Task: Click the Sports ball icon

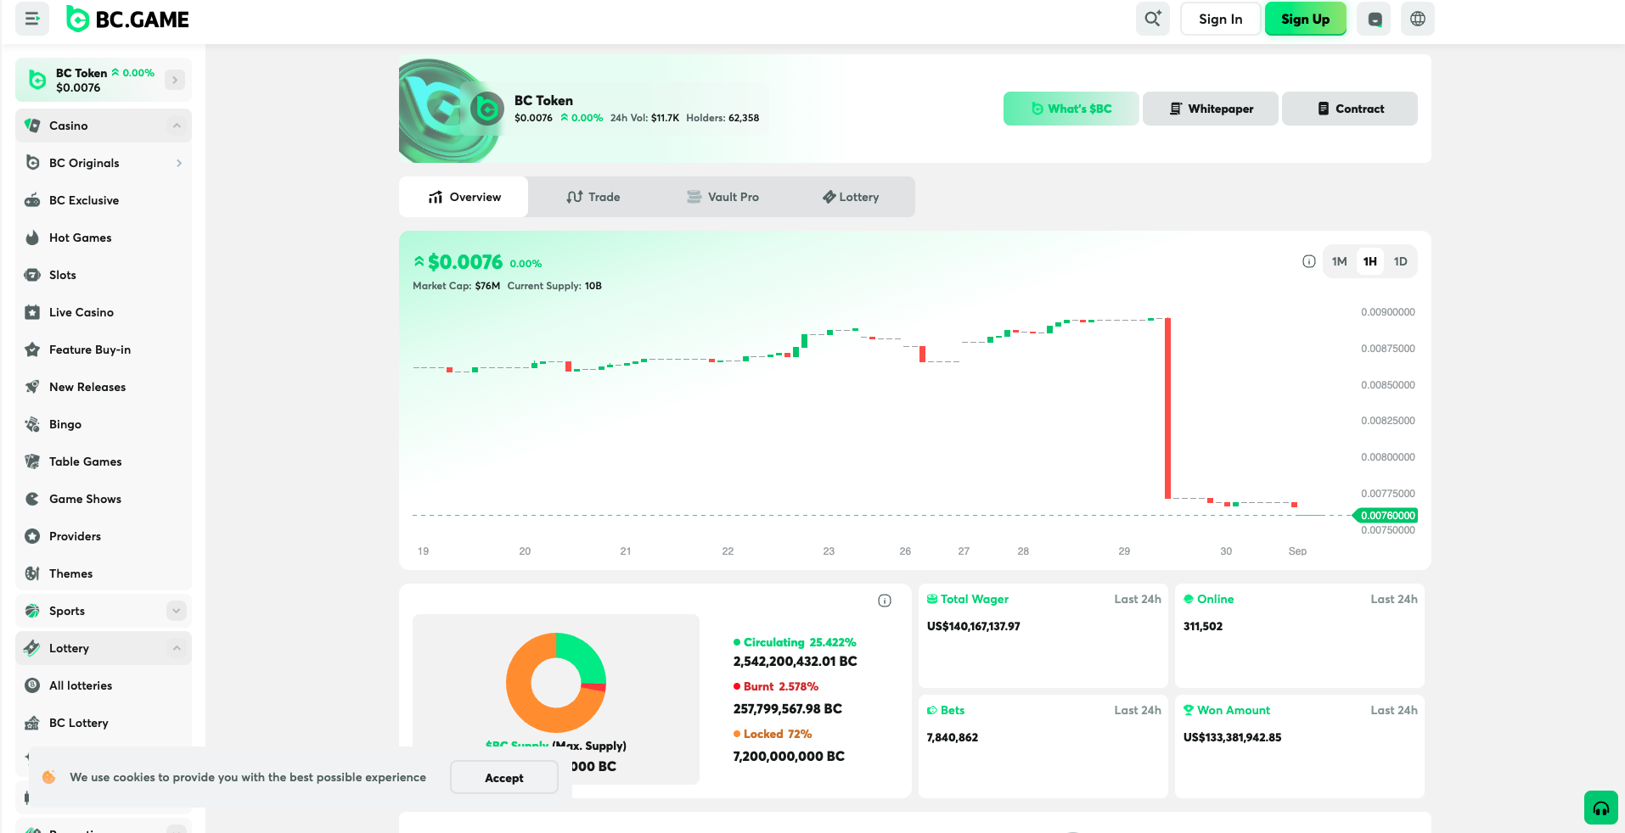Action: [32, 611]
